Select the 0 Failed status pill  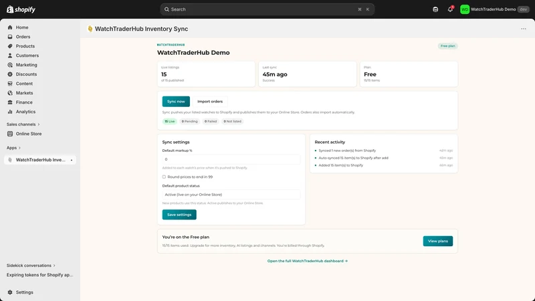[x=211, y=121]
